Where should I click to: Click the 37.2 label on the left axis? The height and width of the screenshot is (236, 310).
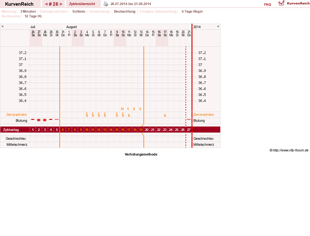tap(22, 53)
